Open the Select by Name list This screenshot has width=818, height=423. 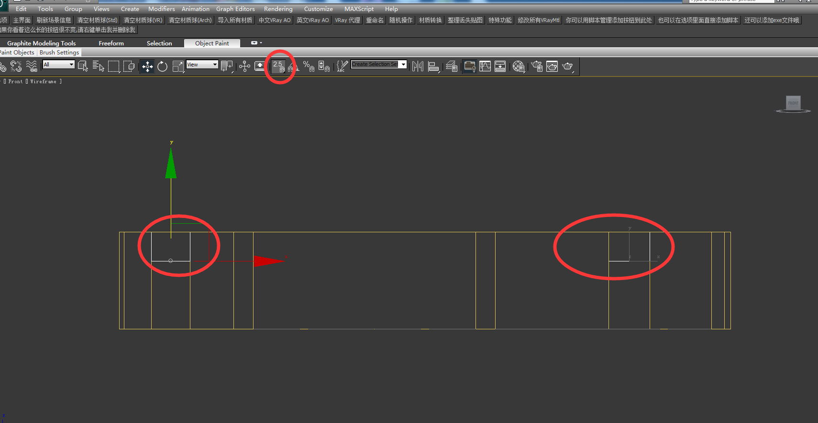pos(98,66)
